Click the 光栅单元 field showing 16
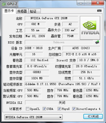 (x=34, y=54)
